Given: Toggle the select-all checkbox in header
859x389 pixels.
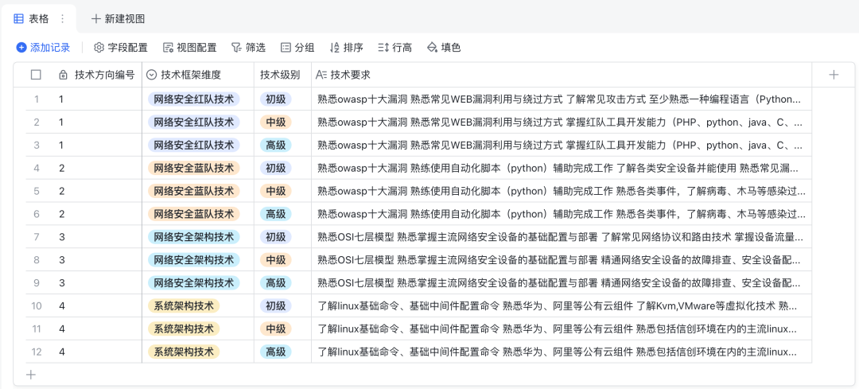Looking at the screenshot, I should click(36, 75).
